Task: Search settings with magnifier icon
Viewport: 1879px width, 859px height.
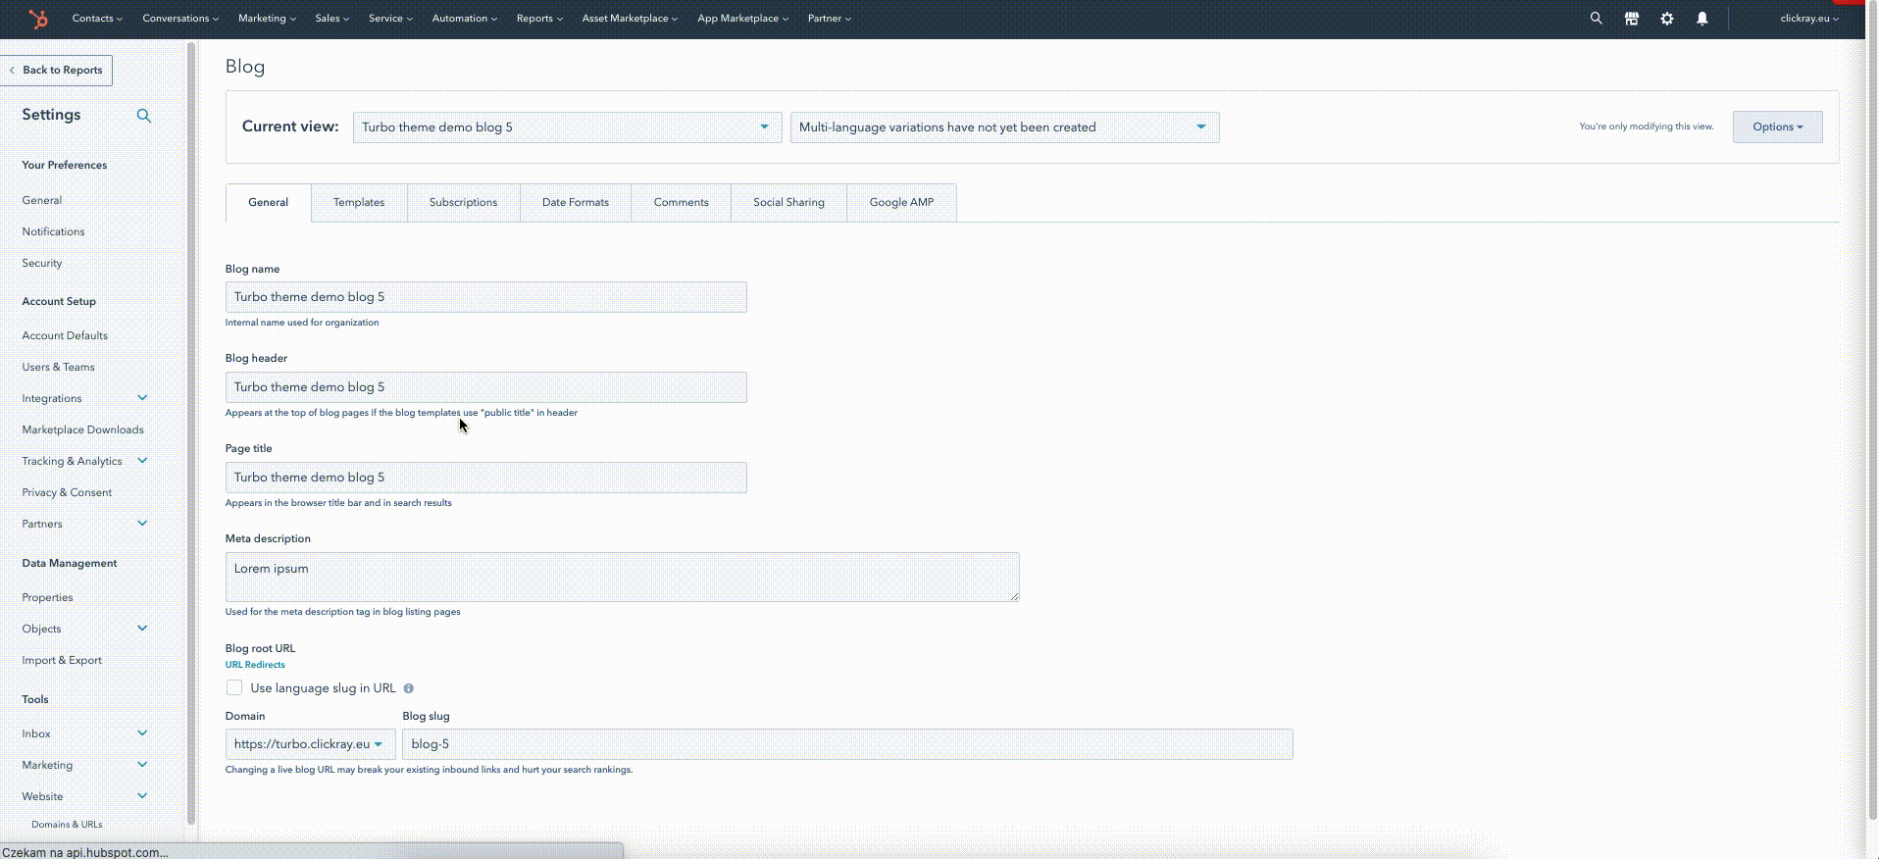Action: pos(144,116)
